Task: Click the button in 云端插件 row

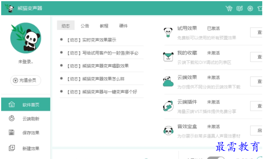Action: 256,106
